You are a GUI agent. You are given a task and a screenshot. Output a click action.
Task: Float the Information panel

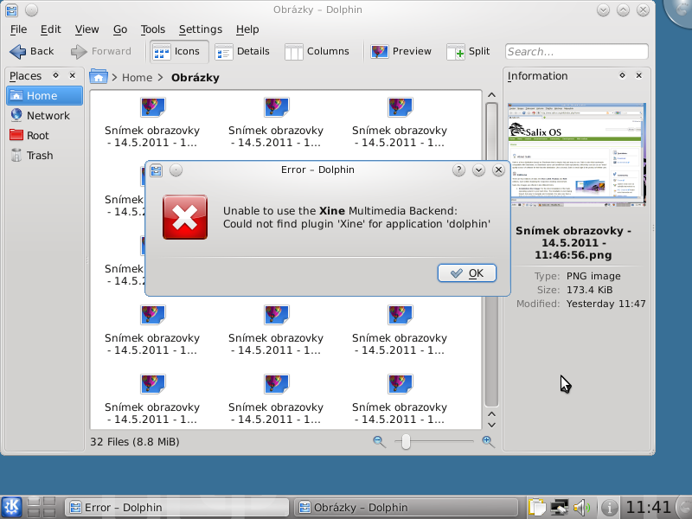pyautogui.click(x=622, y=75)
